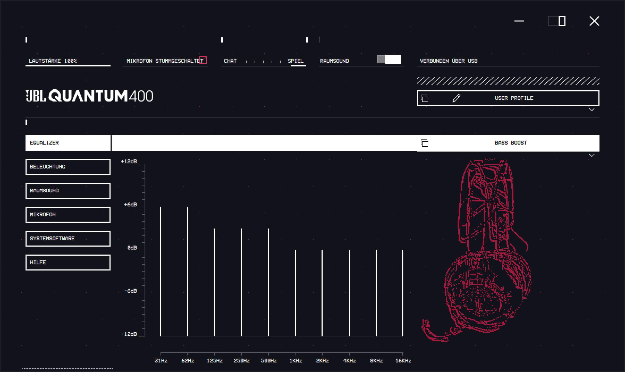Select the Equalizer tab
The height and width of the screenshot is (372, 625).
pyautogui.click(x=68, y=143)
